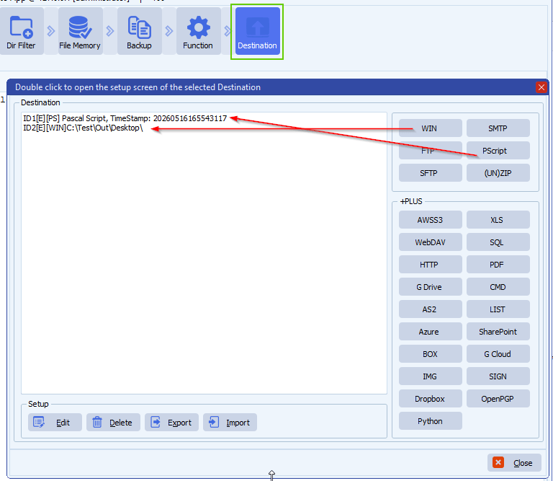Click the chevron after File Memory
Viewport: 553px width, 481px height.
coord(110,31)
